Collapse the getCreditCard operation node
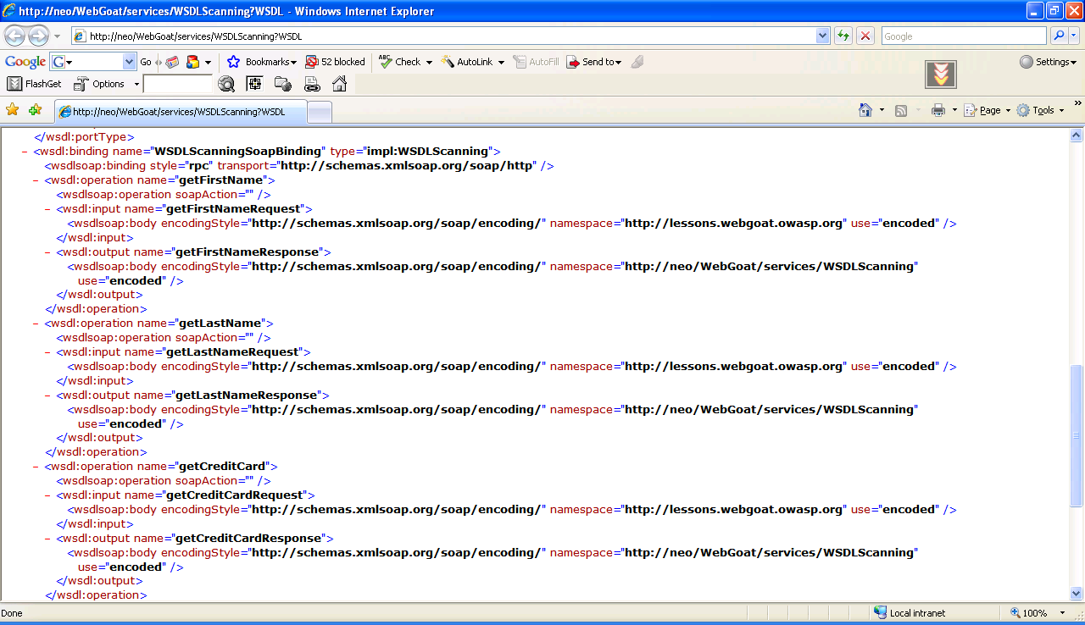 point(36,467)
